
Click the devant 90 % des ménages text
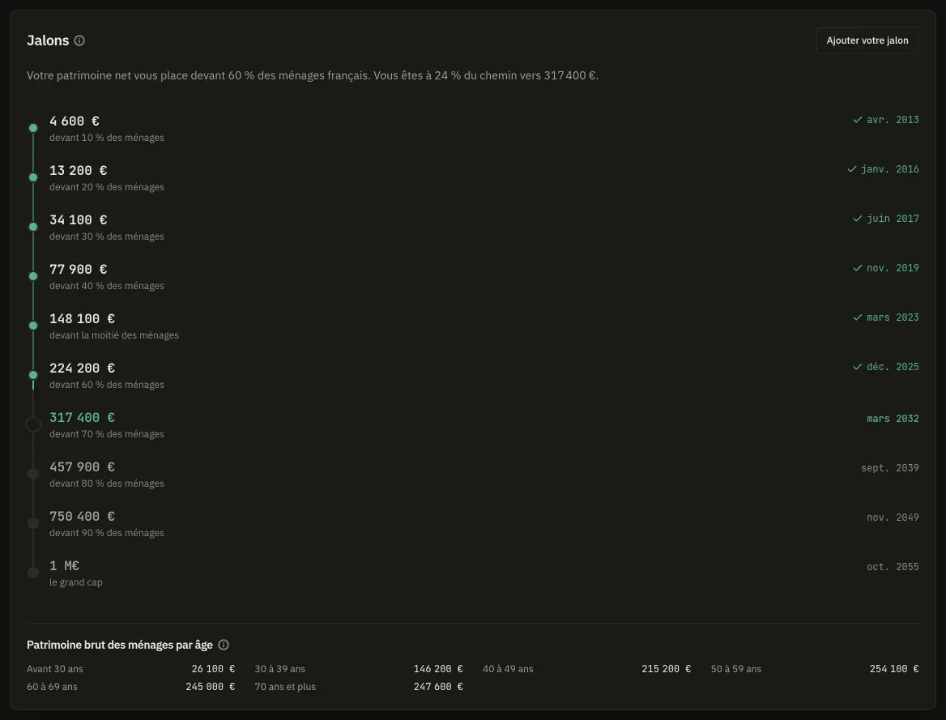point(107,533)
